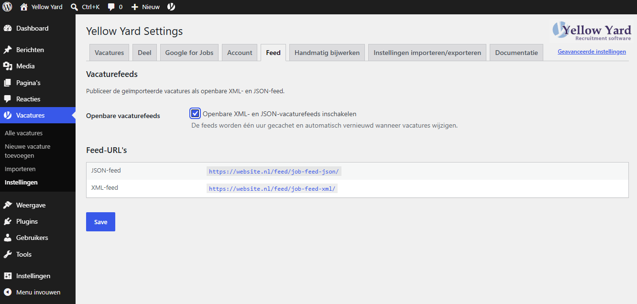Select the bold Instellingen item under Vacatures
Image resolution: width=637 pixels, height=304 pixels.
pyautogui.click(x=21, y=183)
